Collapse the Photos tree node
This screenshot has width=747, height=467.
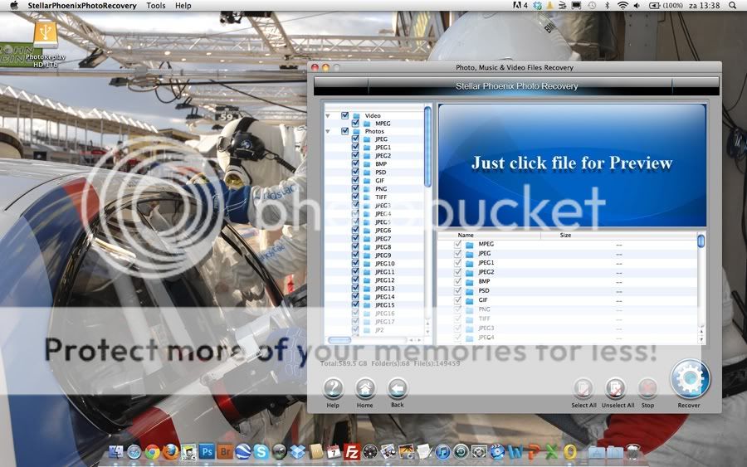point(328,131)
